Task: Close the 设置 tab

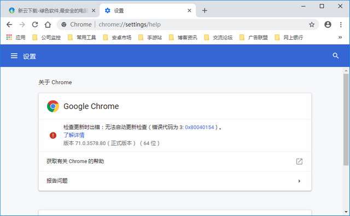Action: coord(189,10)
